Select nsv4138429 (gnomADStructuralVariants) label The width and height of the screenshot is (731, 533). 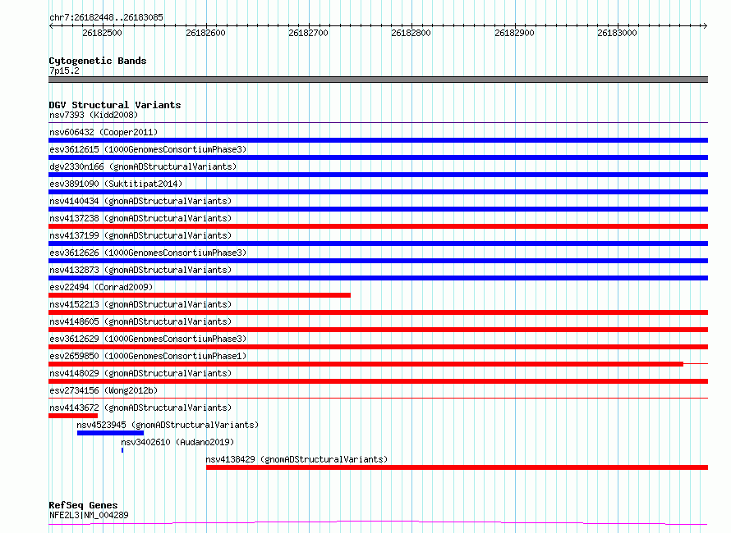297,459
